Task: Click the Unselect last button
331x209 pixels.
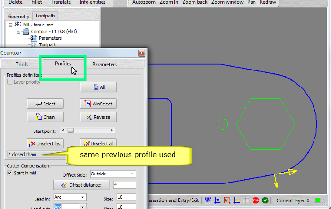Action: [x=45, y=143]
